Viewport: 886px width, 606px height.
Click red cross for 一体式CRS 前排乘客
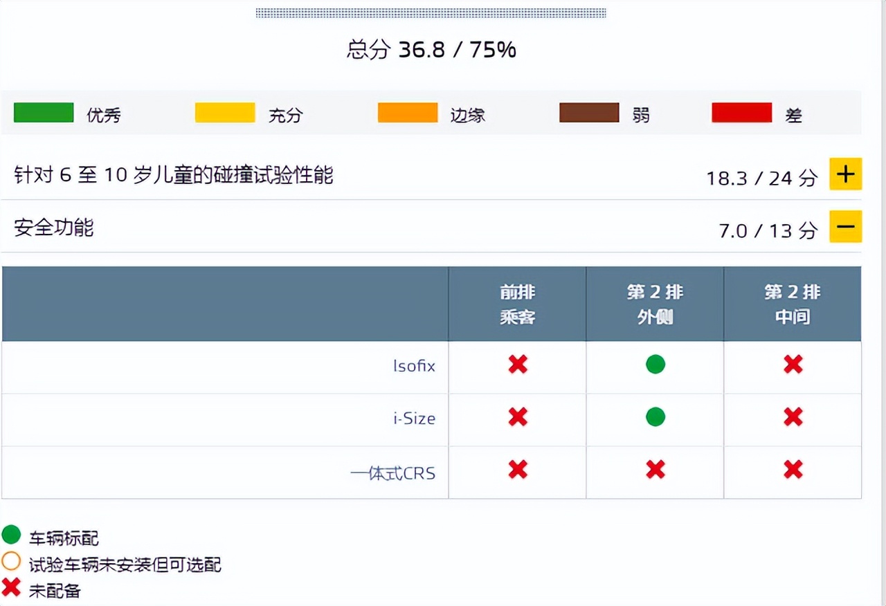[x=518, y=470]
